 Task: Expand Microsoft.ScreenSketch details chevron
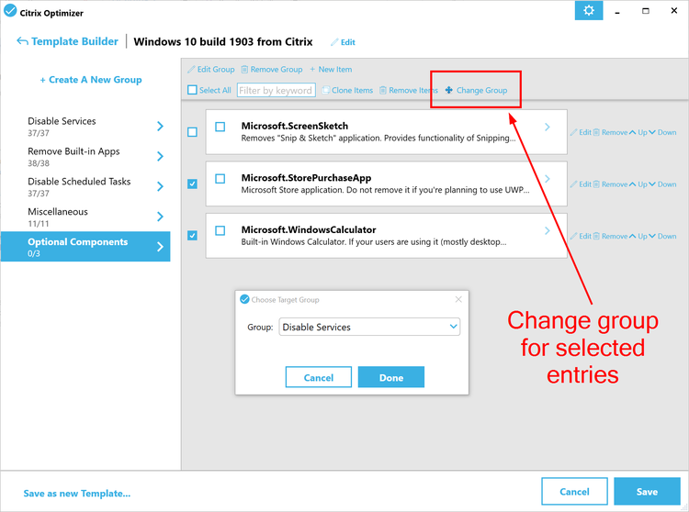pyautogui.click(x=548, y=127)
